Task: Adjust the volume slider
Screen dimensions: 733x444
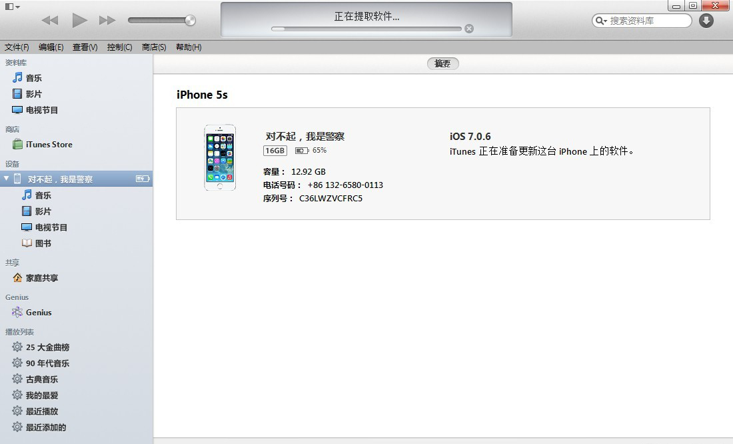Action: (162, 20)
